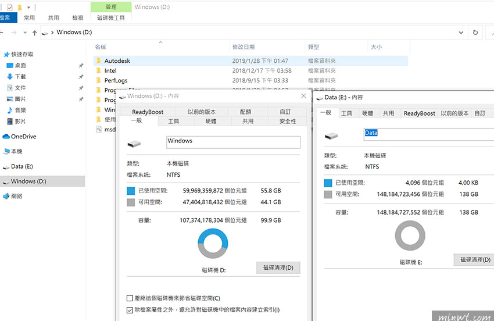This screenshot has width=494, height=321.
Task: Click the refresh icon beside address bar
Action: (x=475, y=32)
